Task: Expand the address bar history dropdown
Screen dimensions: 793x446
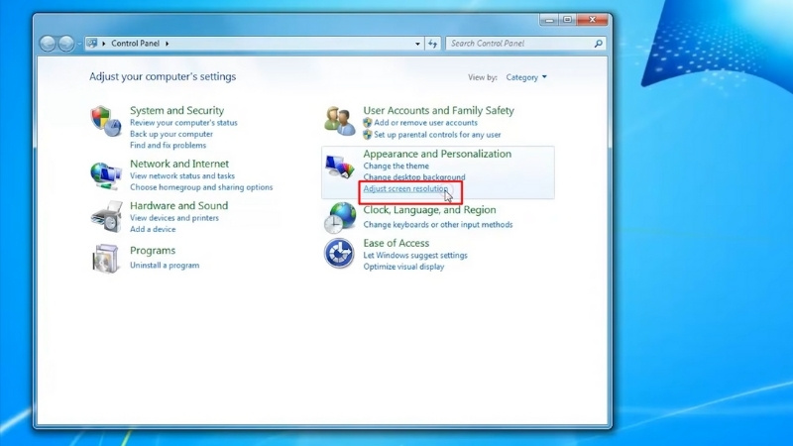Action: (x=417, y=44)
